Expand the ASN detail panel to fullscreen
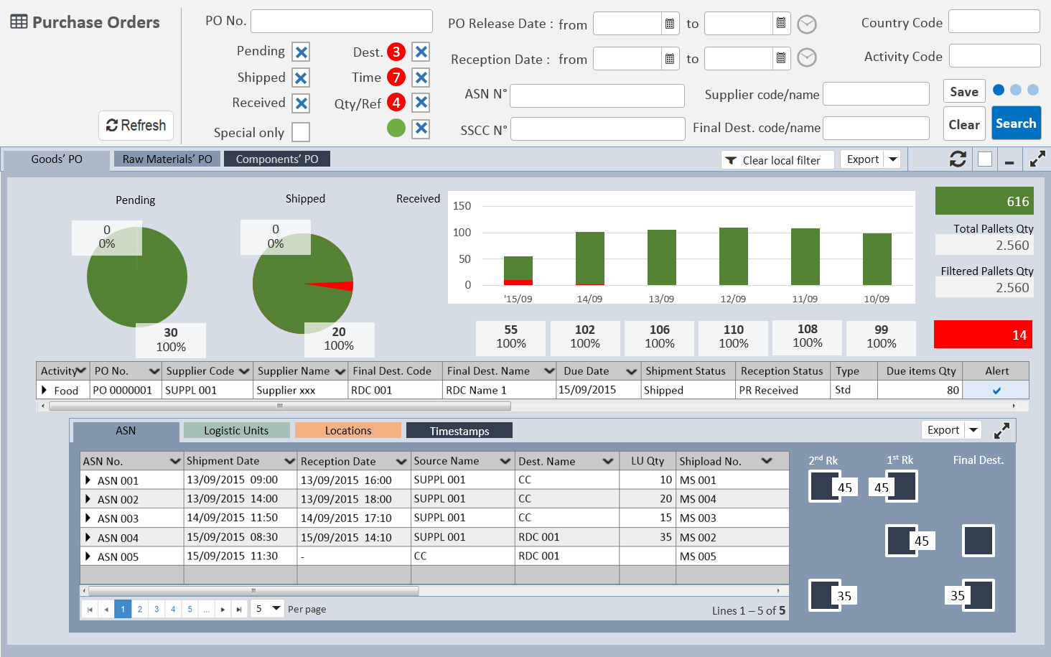Viewport: 1051px width, 657px height. point(1001,431)
